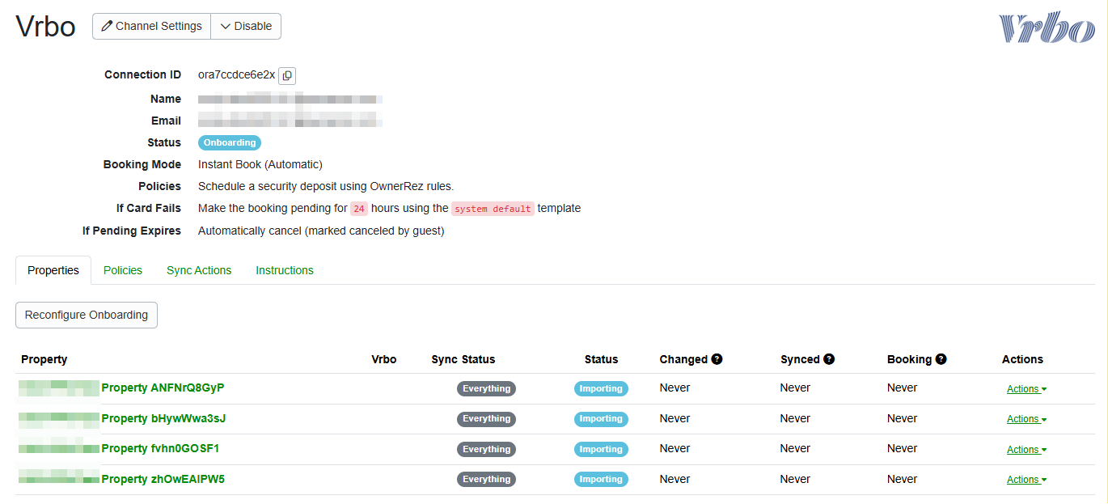Click the Vrbo logo

1047,28
